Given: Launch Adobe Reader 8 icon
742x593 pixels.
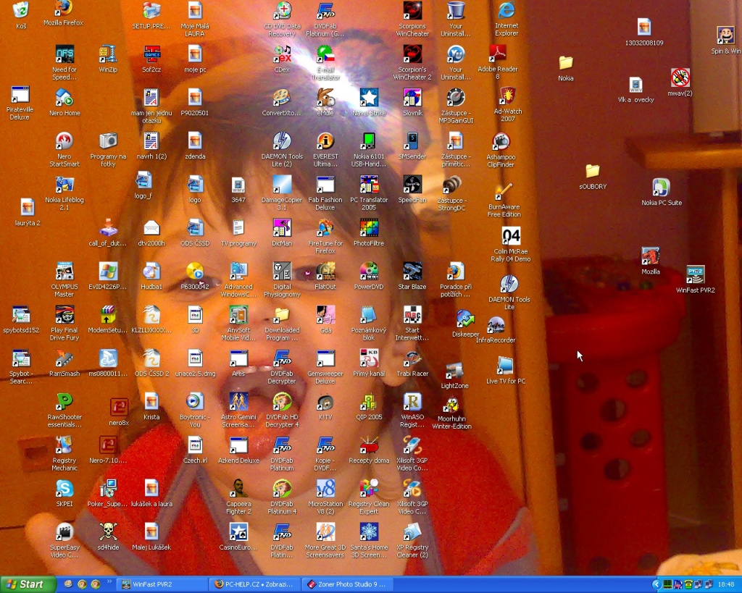Looking at the screenshot, I should point(498,62).
